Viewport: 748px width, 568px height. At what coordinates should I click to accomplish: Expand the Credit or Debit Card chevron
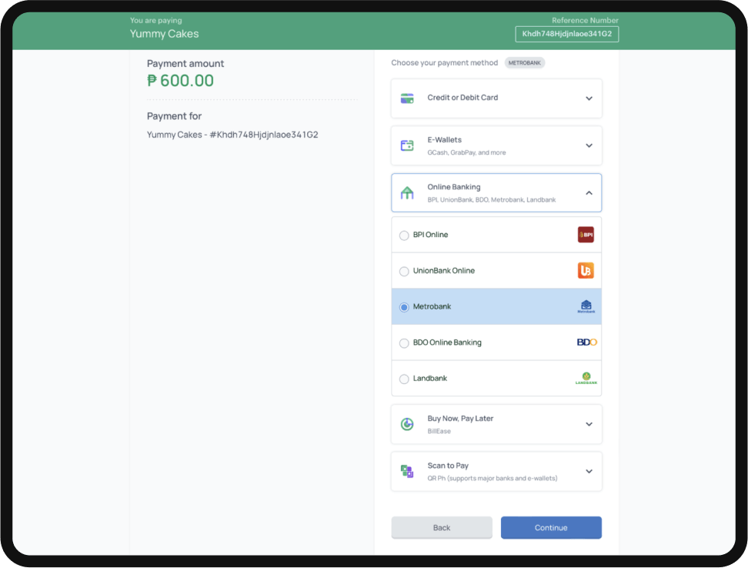(589, 99)
